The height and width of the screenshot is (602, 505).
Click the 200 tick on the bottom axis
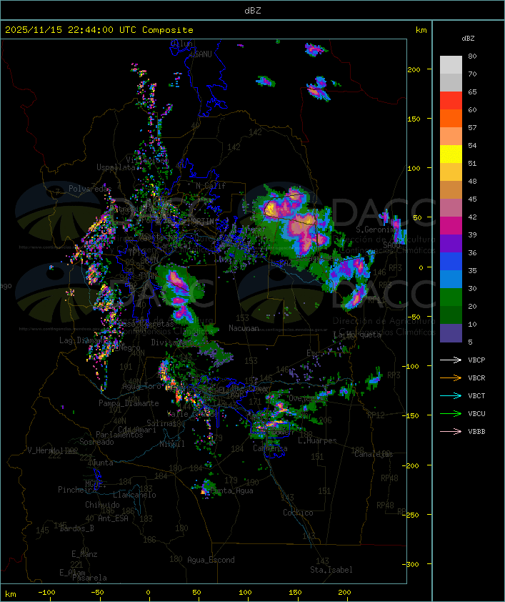[344, 593]
